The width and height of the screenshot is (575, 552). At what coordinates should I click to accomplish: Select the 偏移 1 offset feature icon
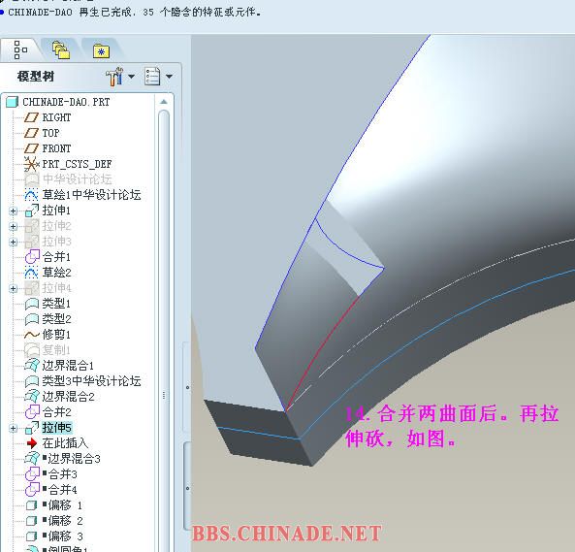(x=32, y=505)
